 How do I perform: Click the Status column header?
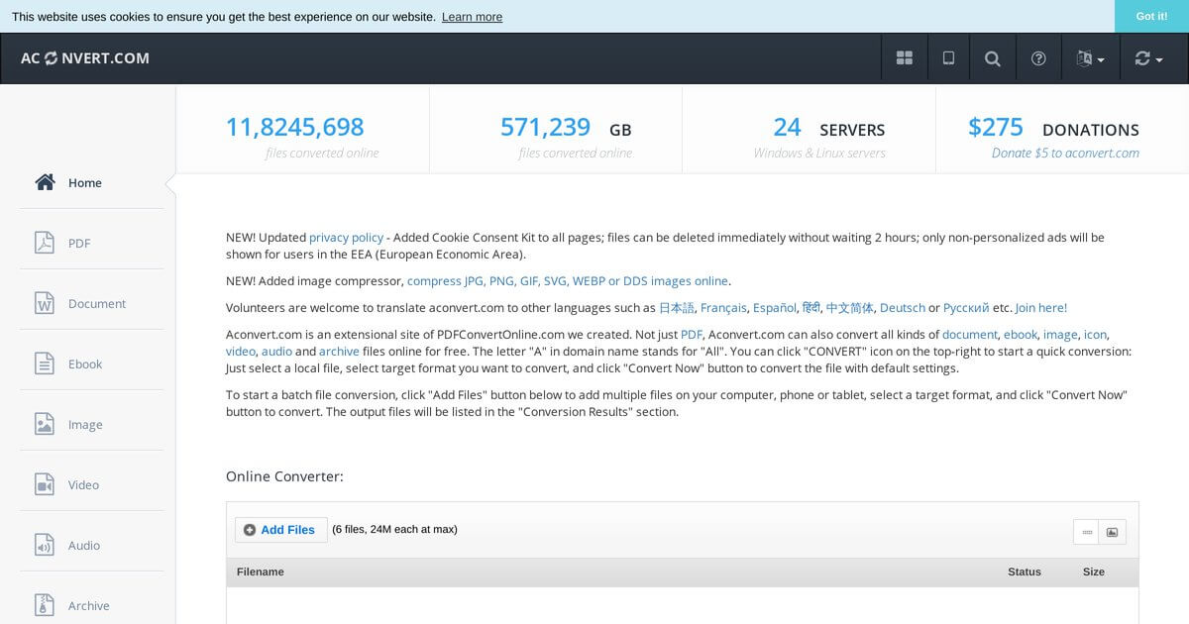click(x=1025, y=572)
